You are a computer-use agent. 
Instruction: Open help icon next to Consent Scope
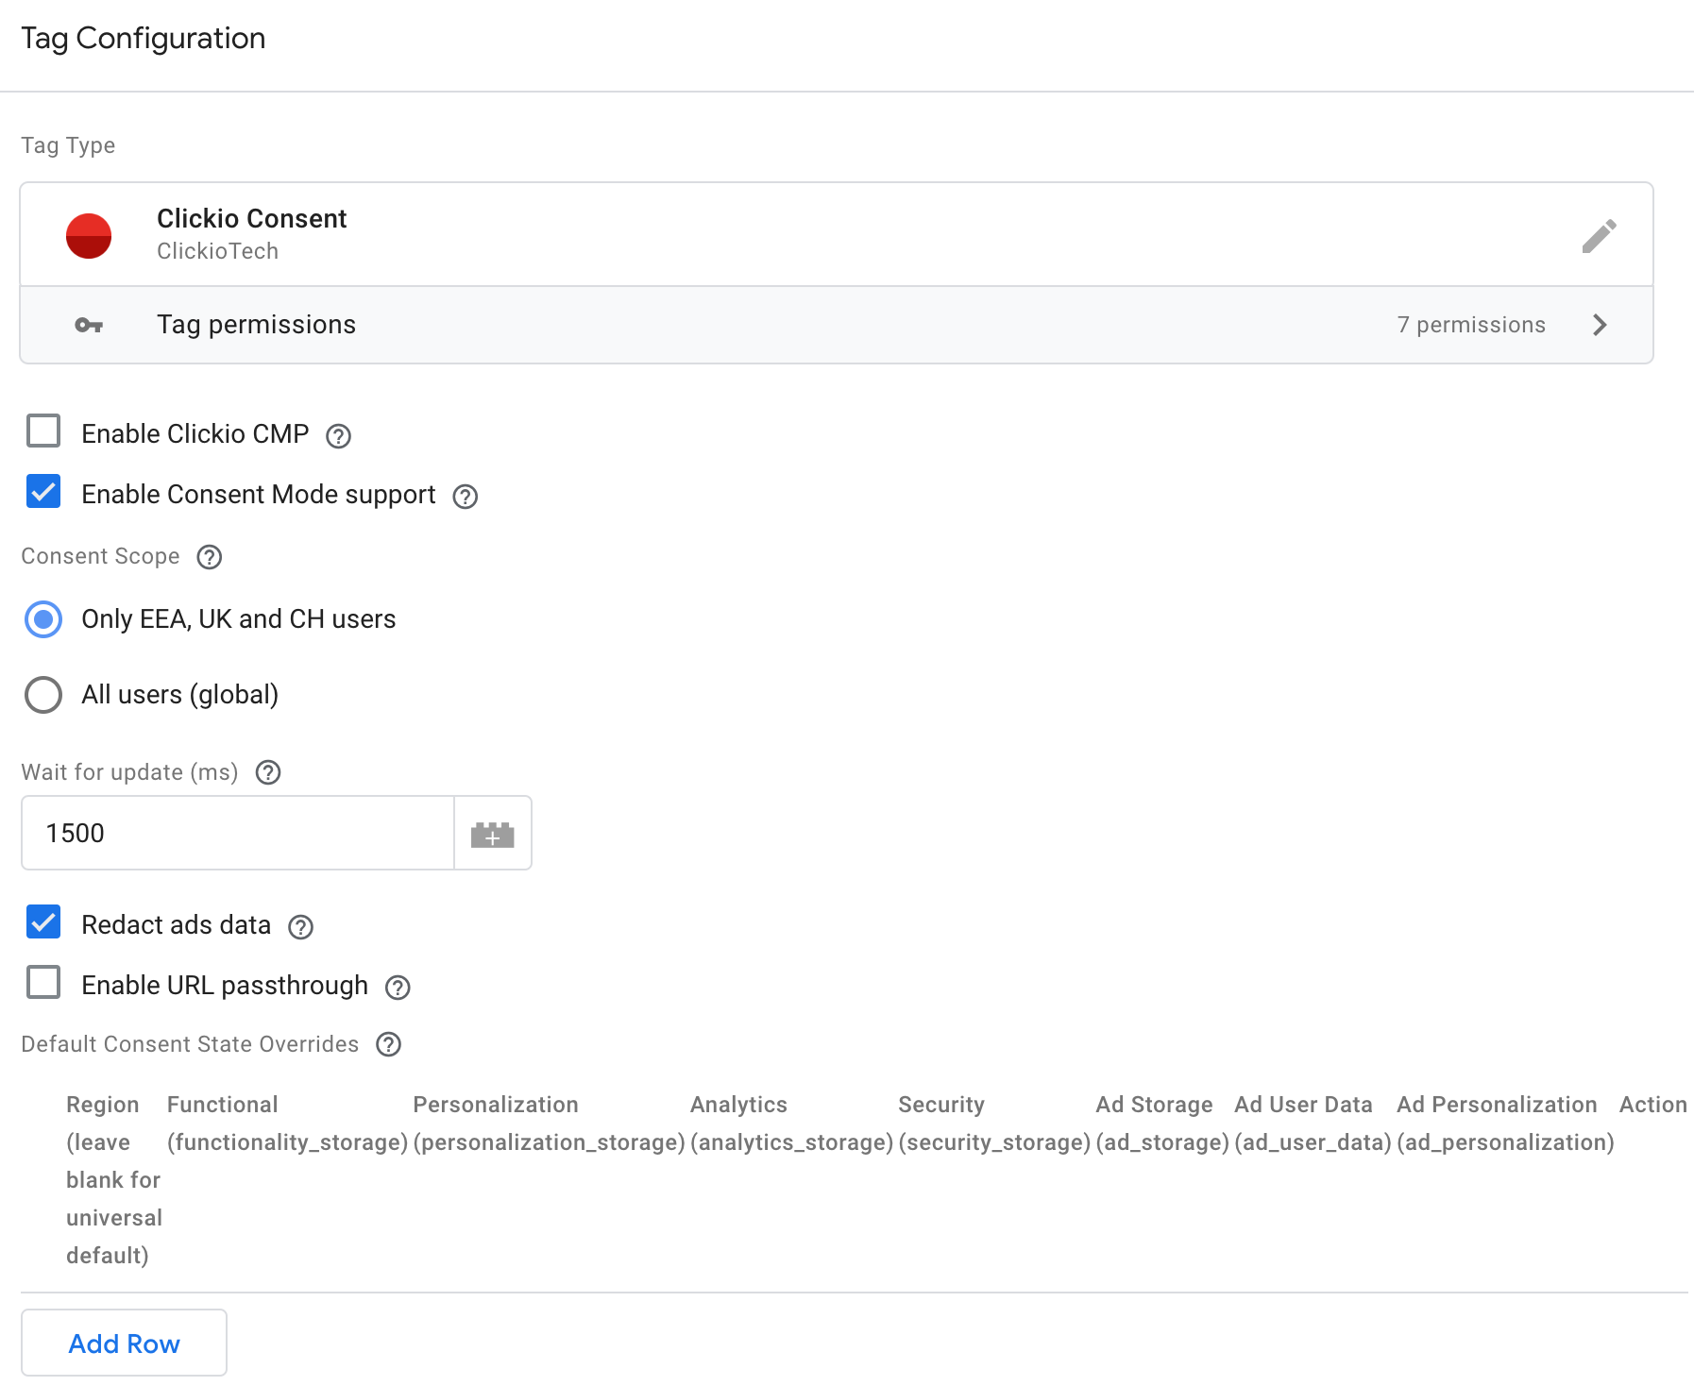pos(210,557)
